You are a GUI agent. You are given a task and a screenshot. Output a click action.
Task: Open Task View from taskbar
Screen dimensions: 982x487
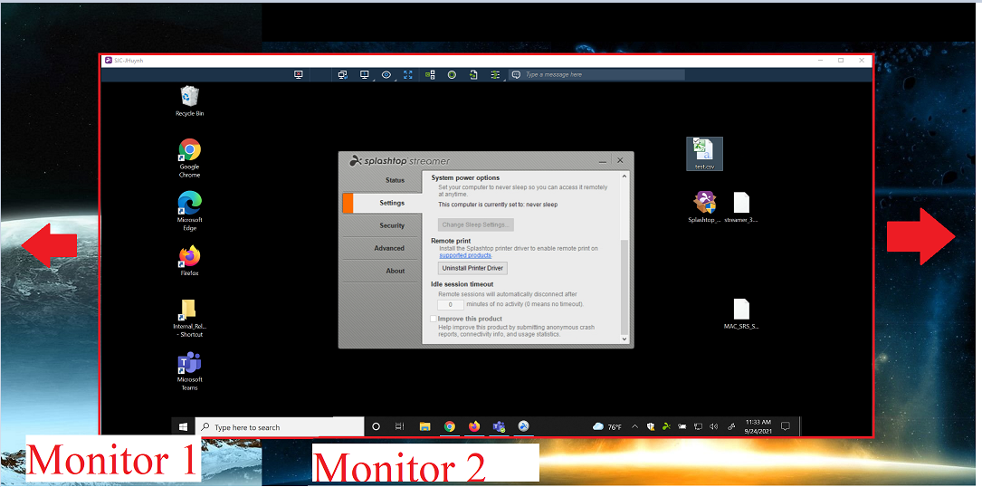[x=399, y=427]
